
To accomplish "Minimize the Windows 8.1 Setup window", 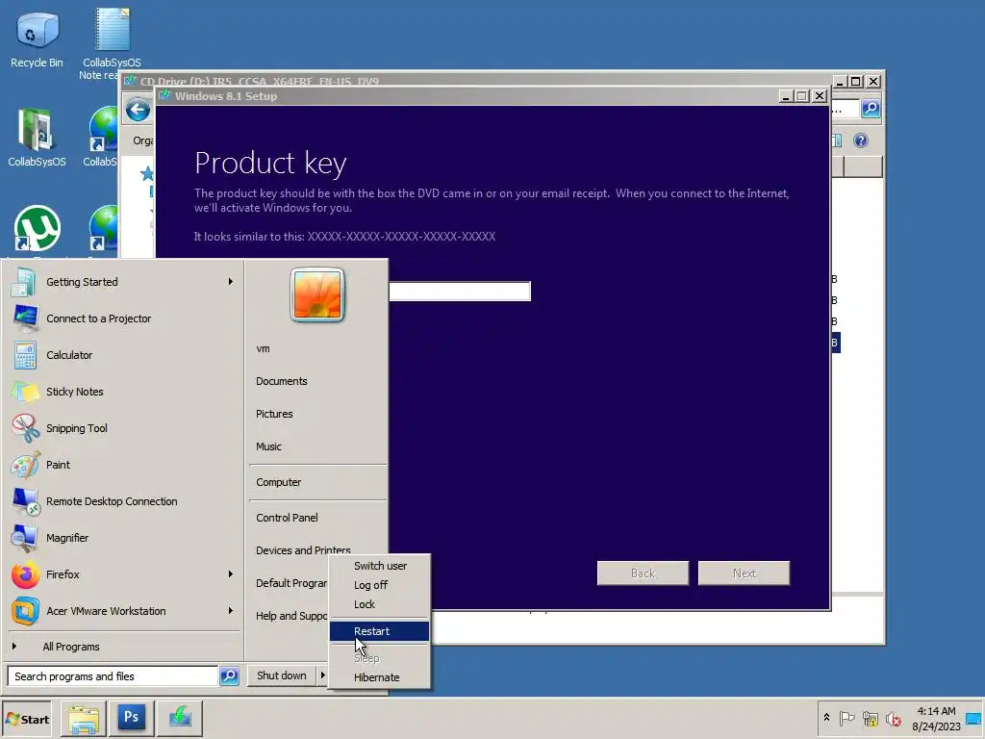I will pyautogui.click(x=785, y=96).
